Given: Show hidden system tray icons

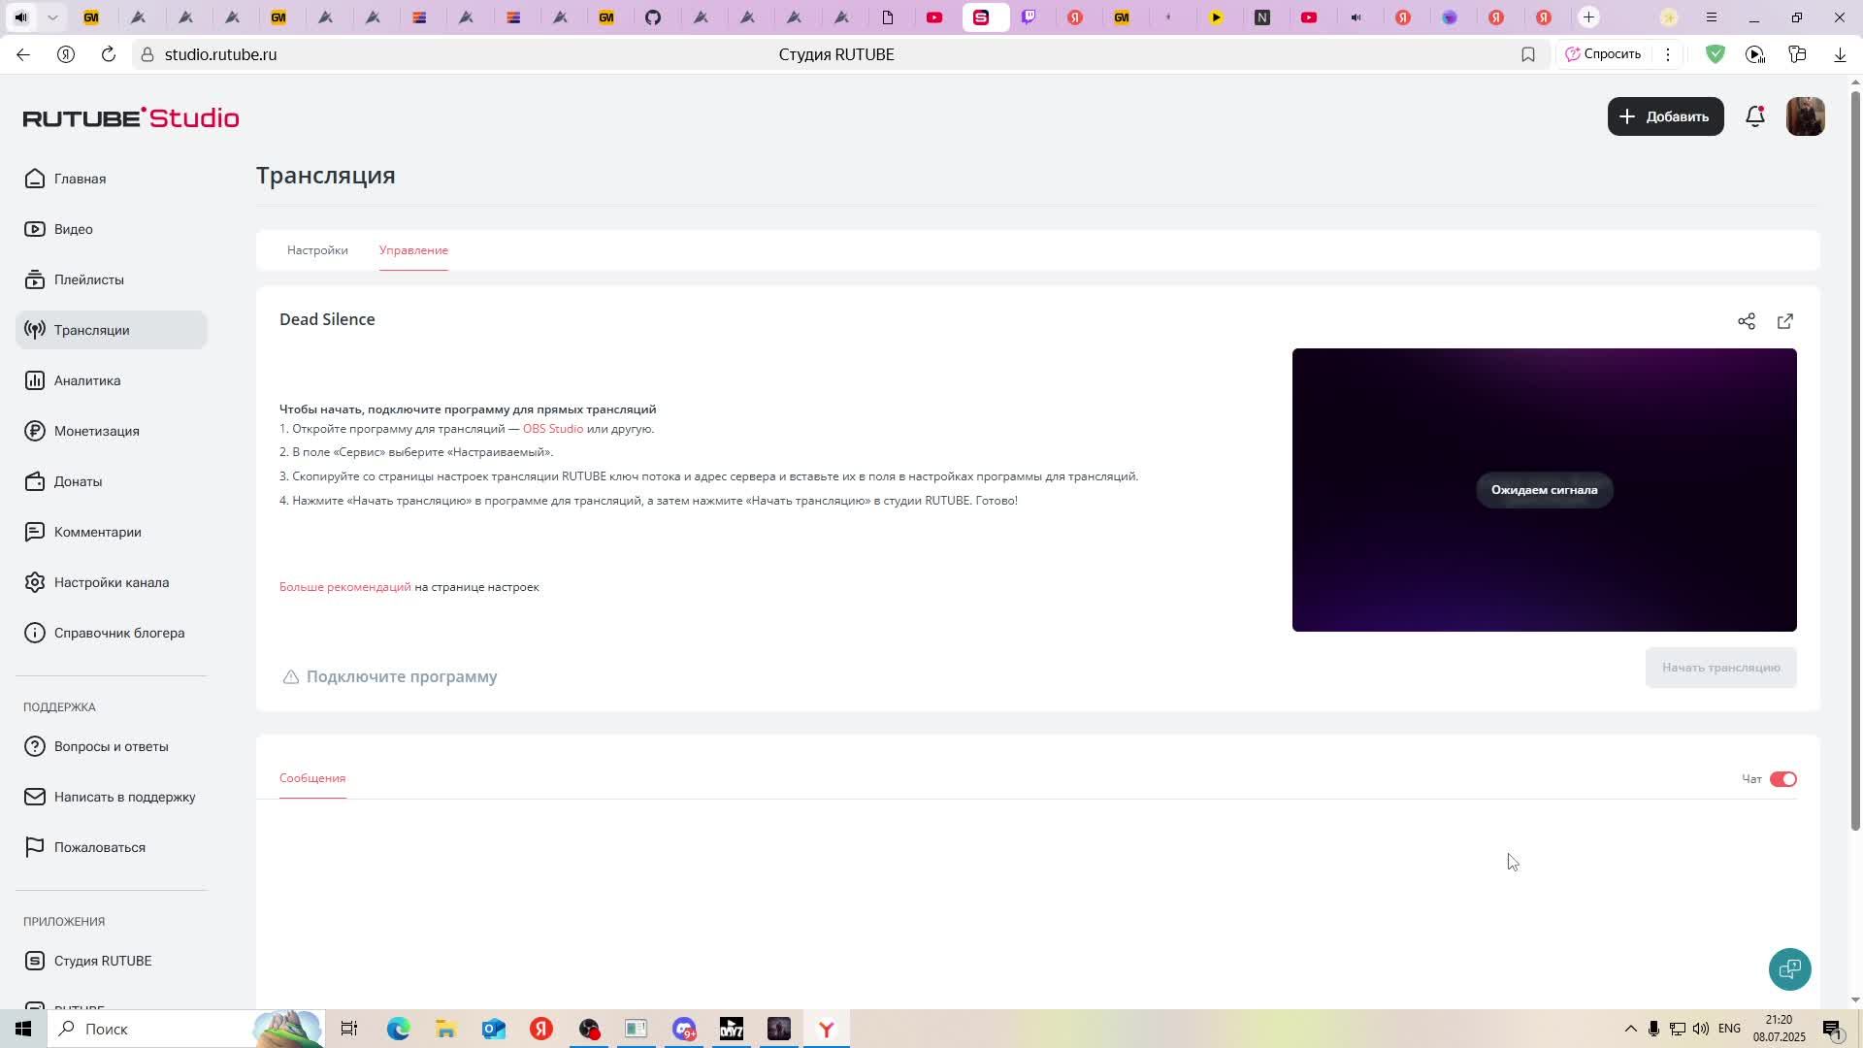Looking at the screenshot, I should [1630, 1029].
